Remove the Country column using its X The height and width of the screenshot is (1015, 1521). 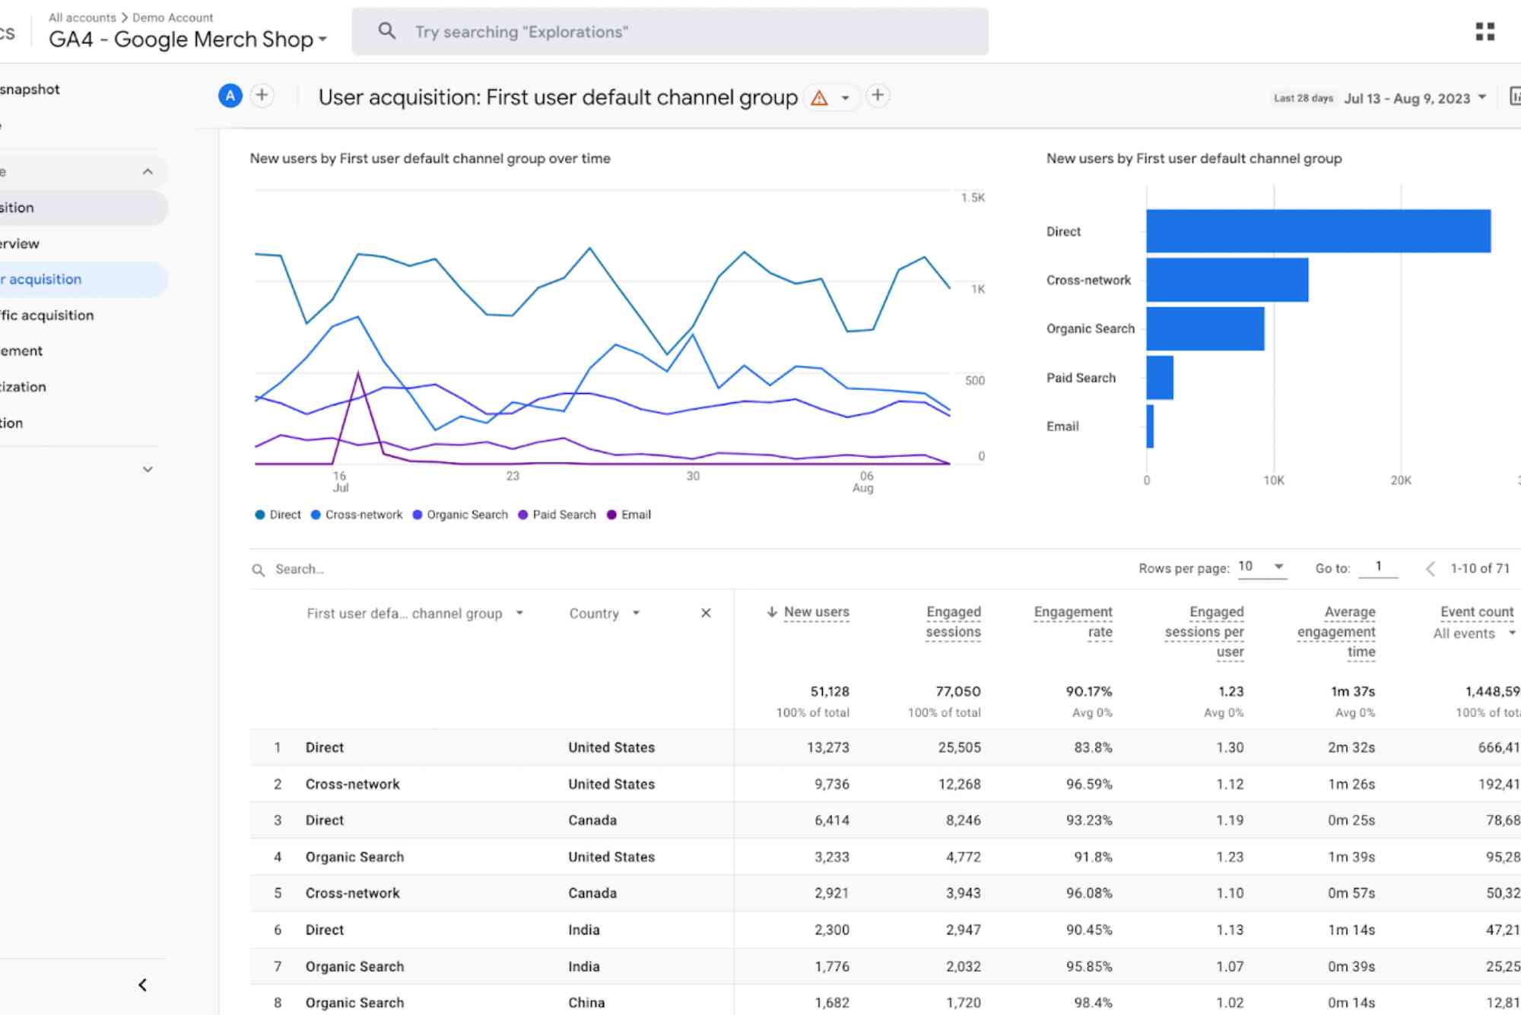(x=706, y=613)
